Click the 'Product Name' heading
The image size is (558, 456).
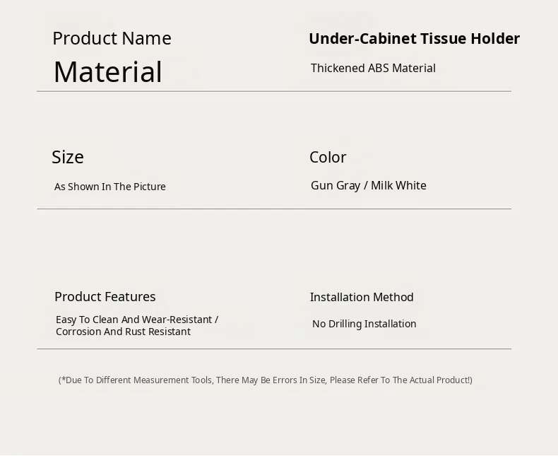(x=112, y=38)
